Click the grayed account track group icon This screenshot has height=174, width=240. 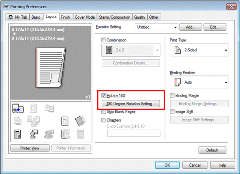tap(49, 134)
